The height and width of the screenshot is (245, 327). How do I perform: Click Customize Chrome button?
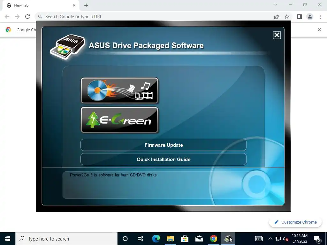point(296,222)
